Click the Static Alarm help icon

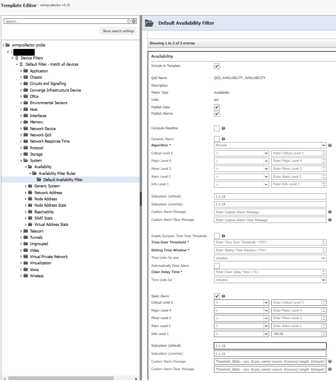(223, 296)
